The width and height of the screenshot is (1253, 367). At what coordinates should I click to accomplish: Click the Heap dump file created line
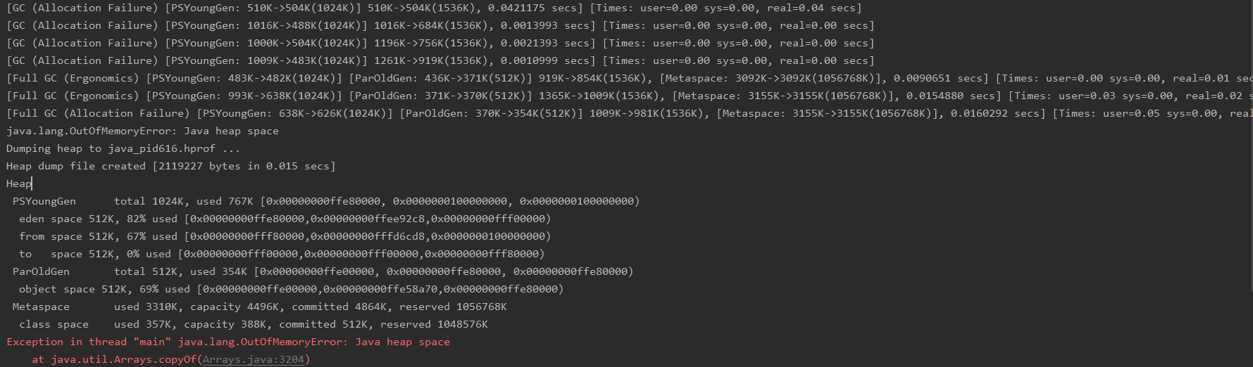coord(171,166)
